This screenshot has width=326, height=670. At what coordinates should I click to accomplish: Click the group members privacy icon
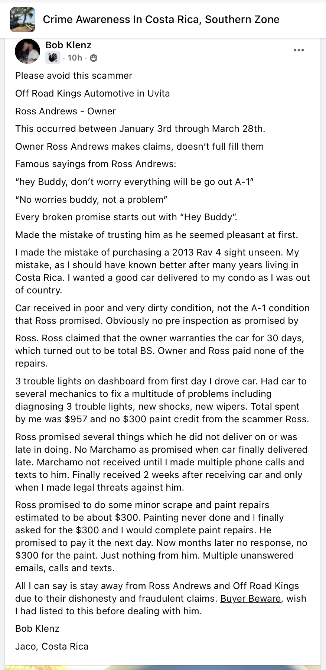tap(94, 58)
